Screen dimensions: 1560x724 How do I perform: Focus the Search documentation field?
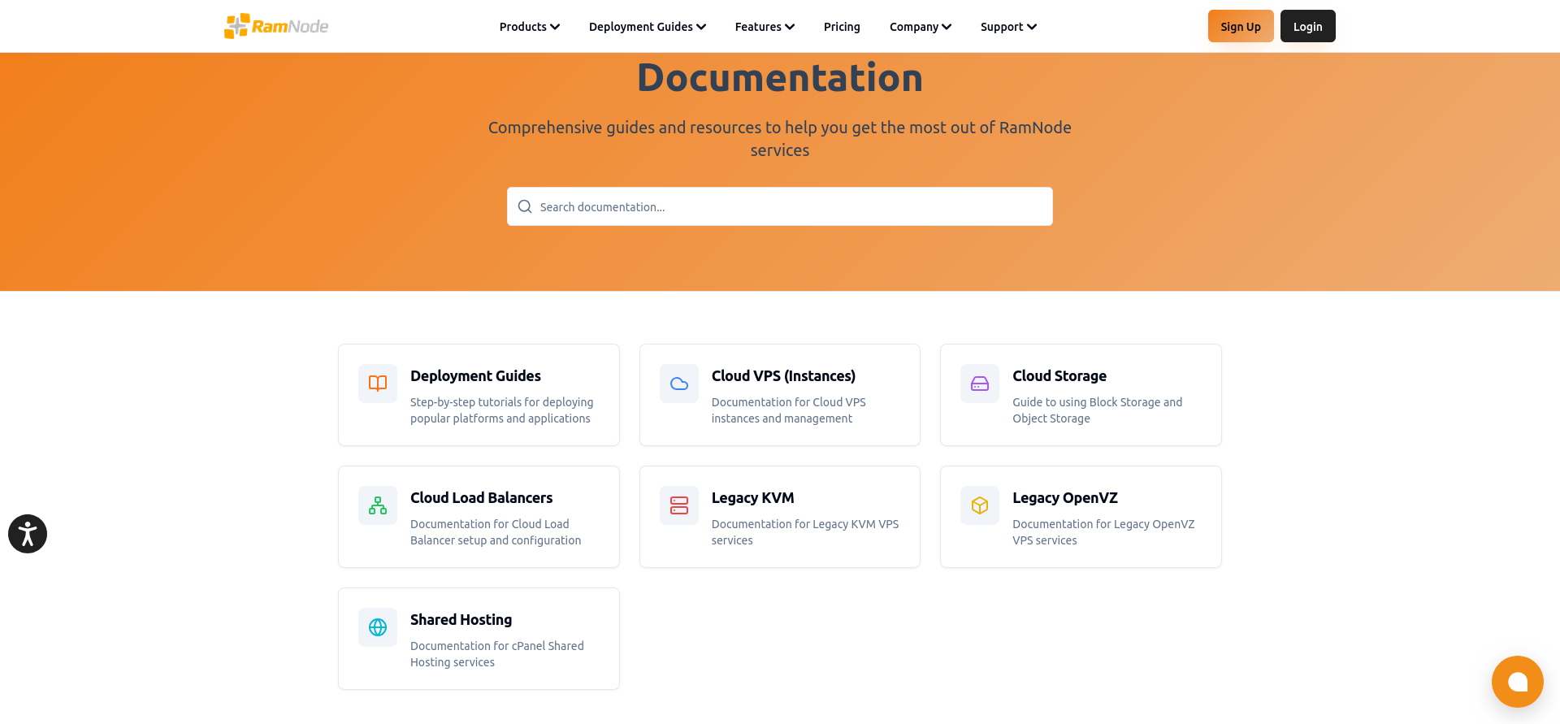point(780,206)
